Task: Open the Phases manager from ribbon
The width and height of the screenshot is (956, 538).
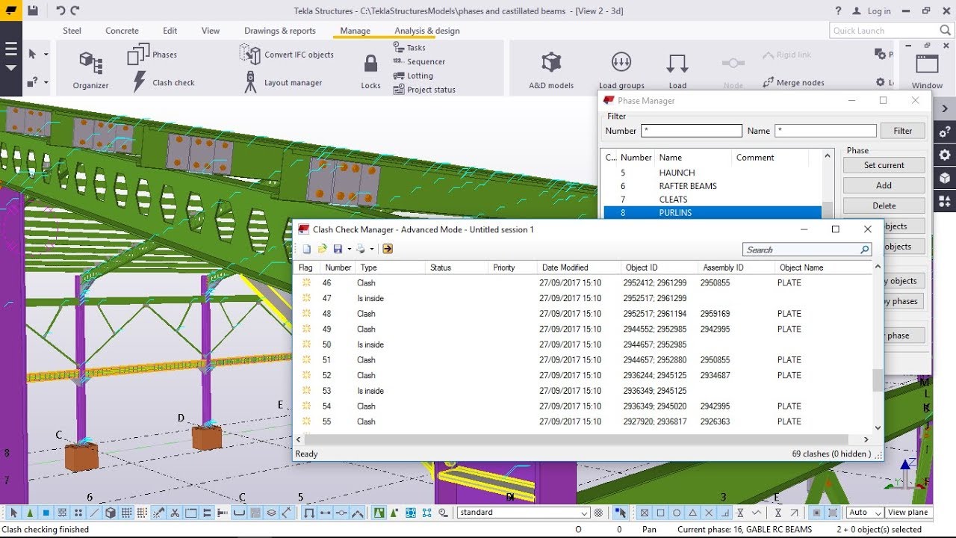Action: coord(152,55)
